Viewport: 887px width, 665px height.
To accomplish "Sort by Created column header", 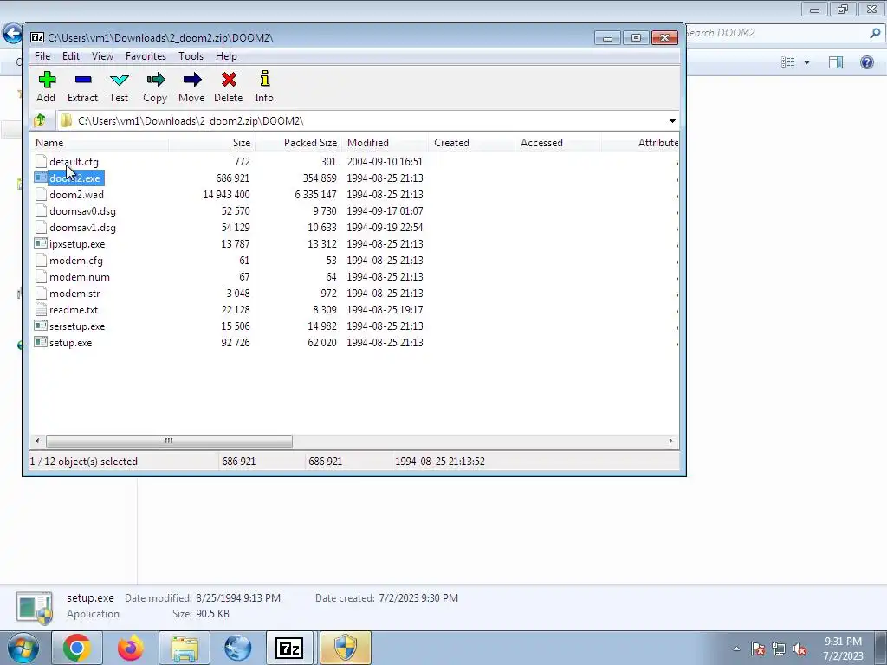I will click(471, 143).
